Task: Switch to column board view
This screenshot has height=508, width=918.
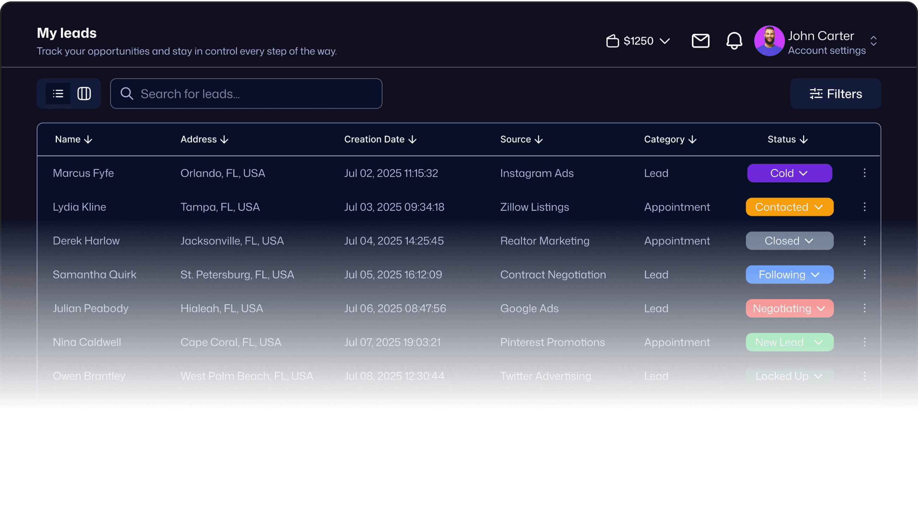Action: 84,93
